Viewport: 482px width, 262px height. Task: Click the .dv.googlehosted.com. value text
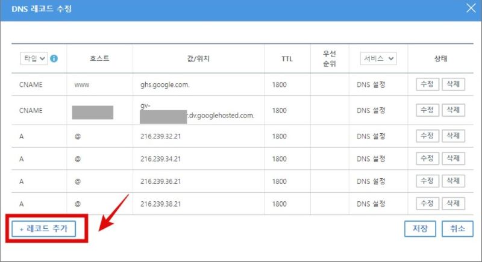point(221,116)
